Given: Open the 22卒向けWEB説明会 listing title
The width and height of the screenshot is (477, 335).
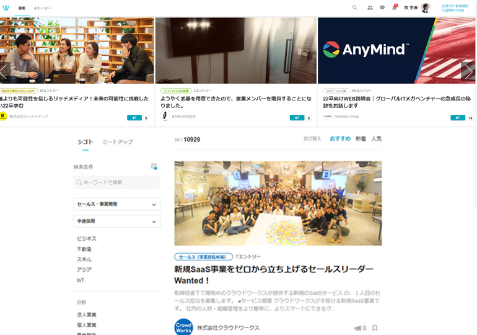Looking at the screenshot, I should [396, 102].
